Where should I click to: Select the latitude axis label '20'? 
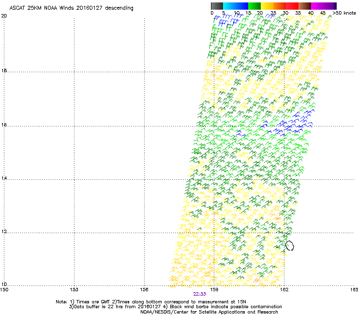pyautogui.click(x=4, y=16)
